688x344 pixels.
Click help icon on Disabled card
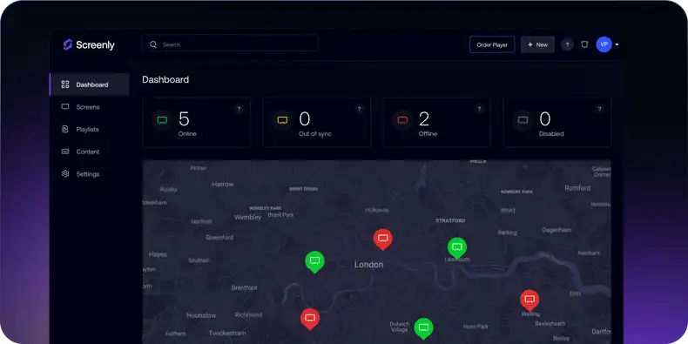(600, 109)
